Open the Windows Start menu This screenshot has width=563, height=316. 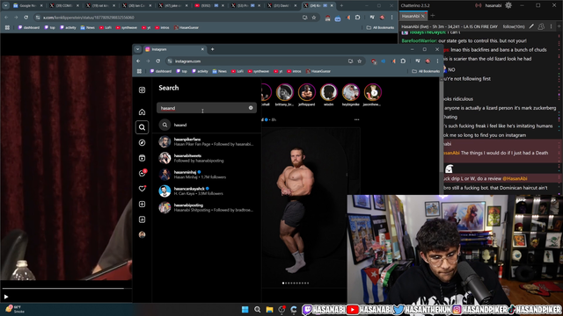245,310
